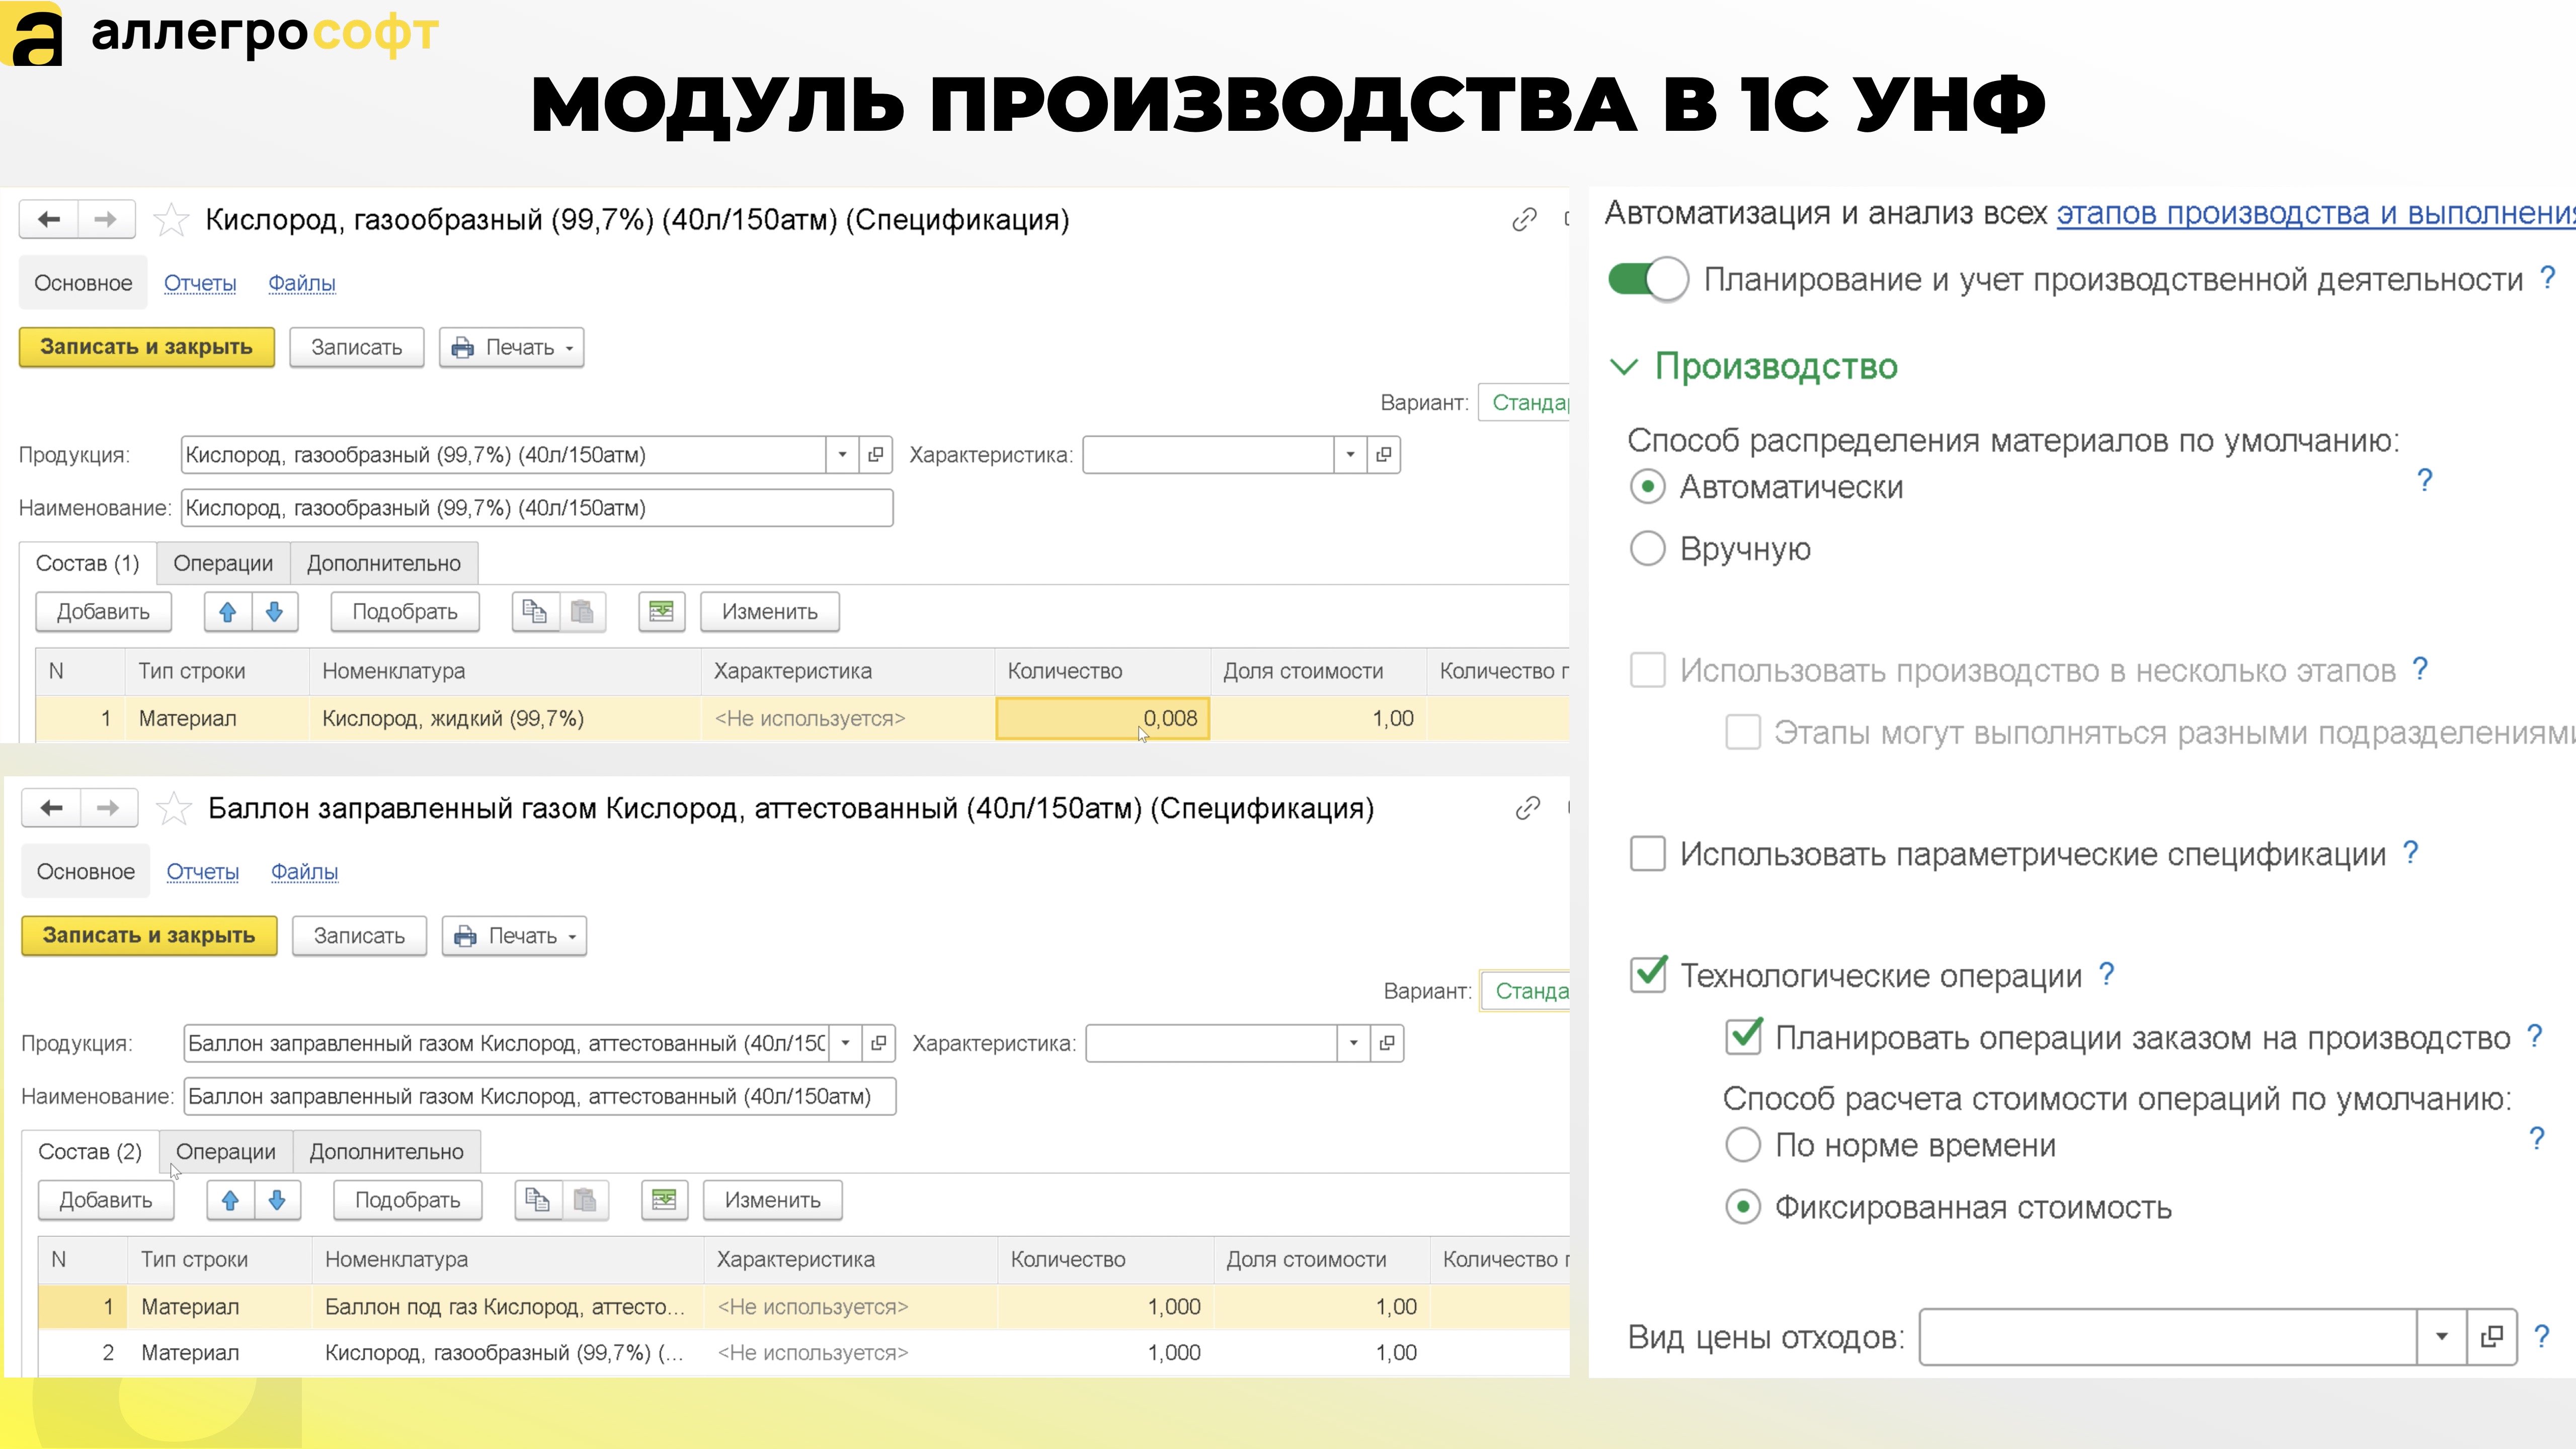Select Вручную materials distribution
The image size is (2576, 1449).
point(1648,548)
